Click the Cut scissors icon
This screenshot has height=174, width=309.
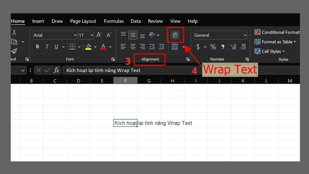point(14,32)
